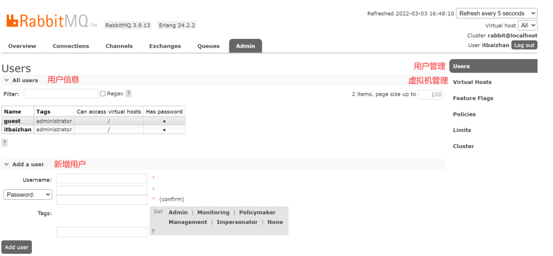Open the itbaizhan user link
This screenshot has width=553, height=256.
[x=17, y=129]
